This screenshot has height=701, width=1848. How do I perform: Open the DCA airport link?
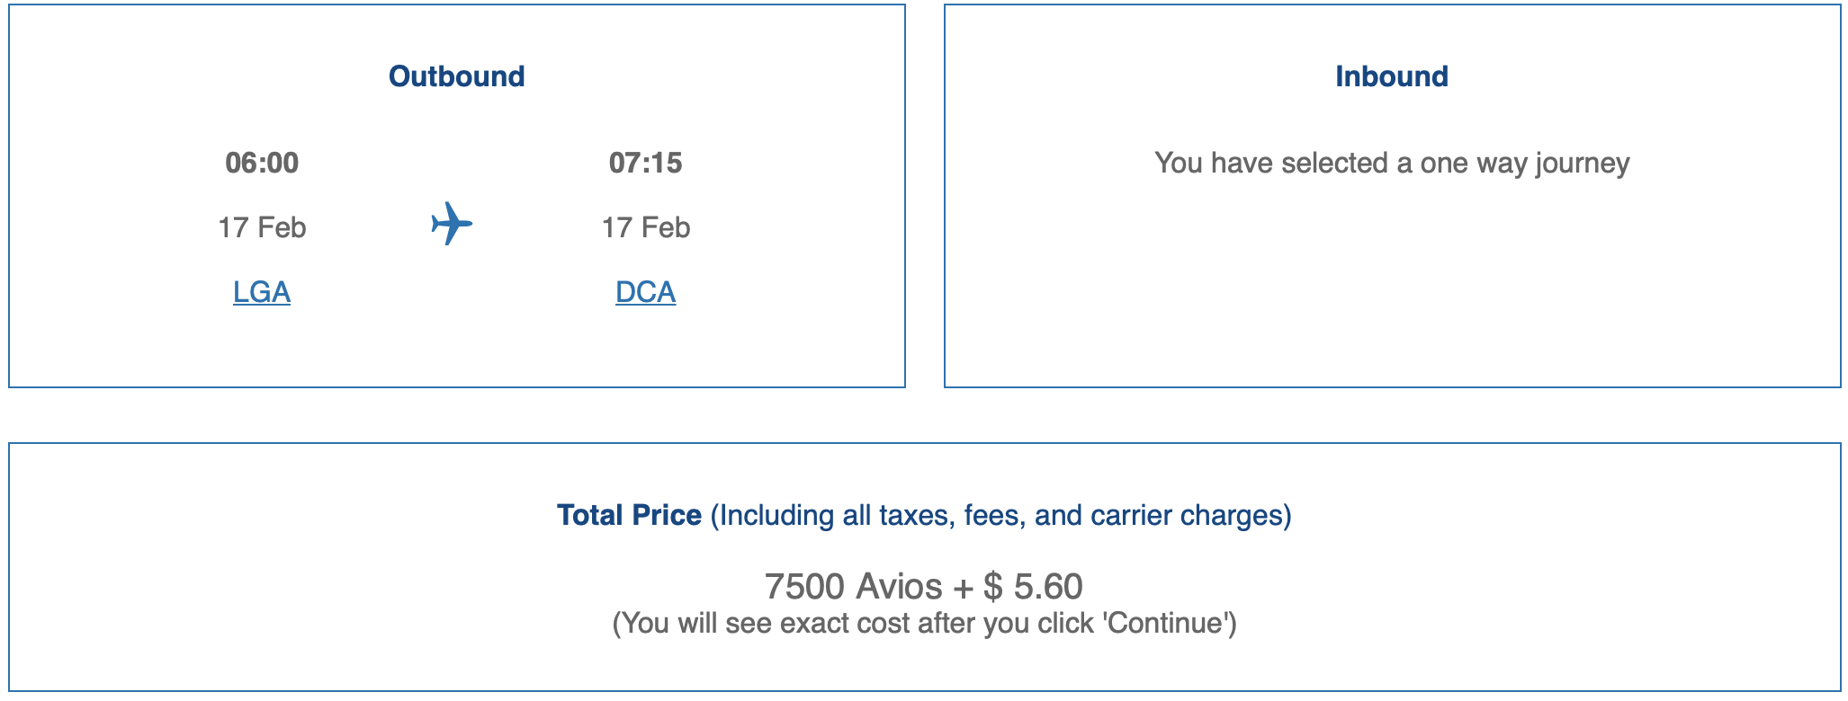click(646, 292)
